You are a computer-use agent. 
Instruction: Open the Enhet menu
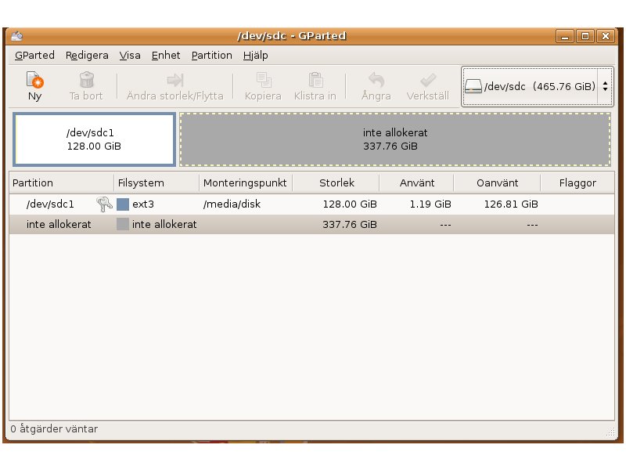166,55
